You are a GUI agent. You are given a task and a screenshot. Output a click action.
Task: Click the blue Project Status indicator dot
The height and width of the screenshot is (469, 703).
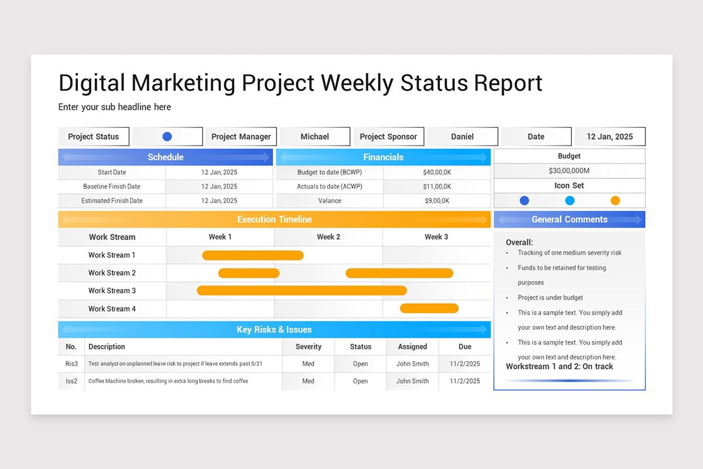(x=168, y=136)
